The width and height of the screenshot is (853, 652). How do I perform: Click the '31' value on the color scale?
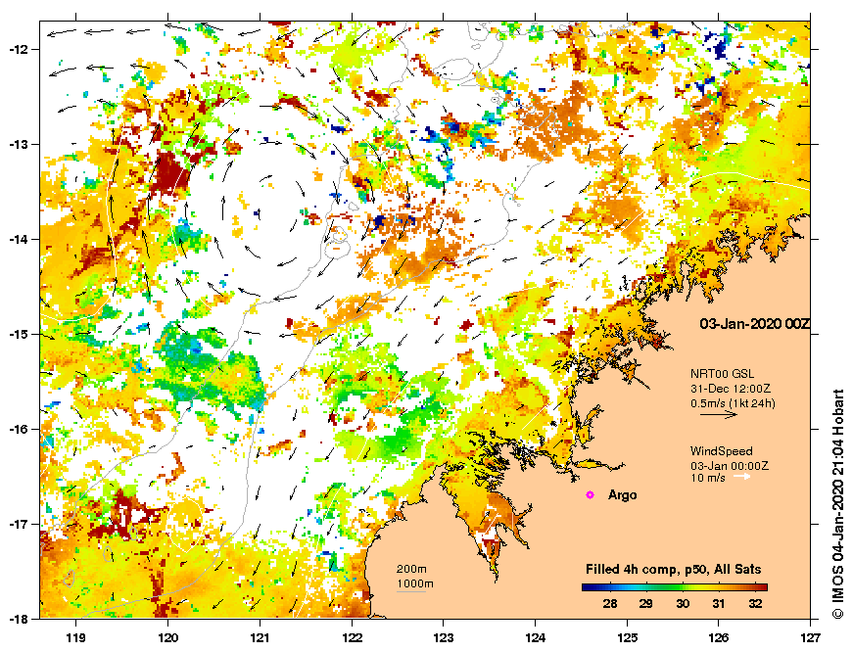(719, 604)
